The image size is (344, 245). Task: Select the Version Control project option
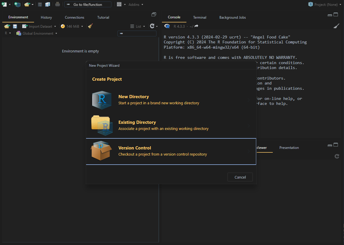(x=171, y=151)
